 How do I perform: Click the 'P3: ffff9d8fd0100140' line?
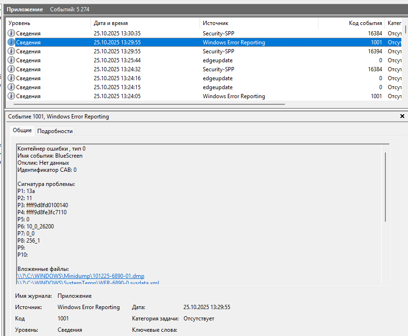42,205
